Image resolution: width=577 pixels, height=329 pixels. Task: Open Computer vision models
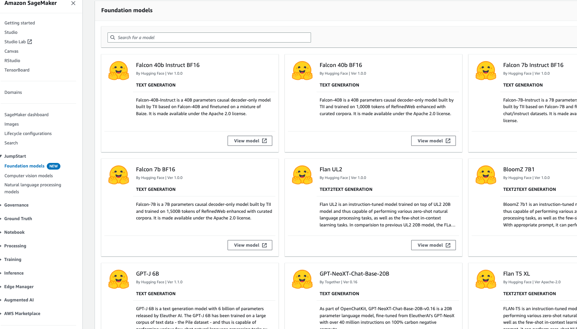29,176
